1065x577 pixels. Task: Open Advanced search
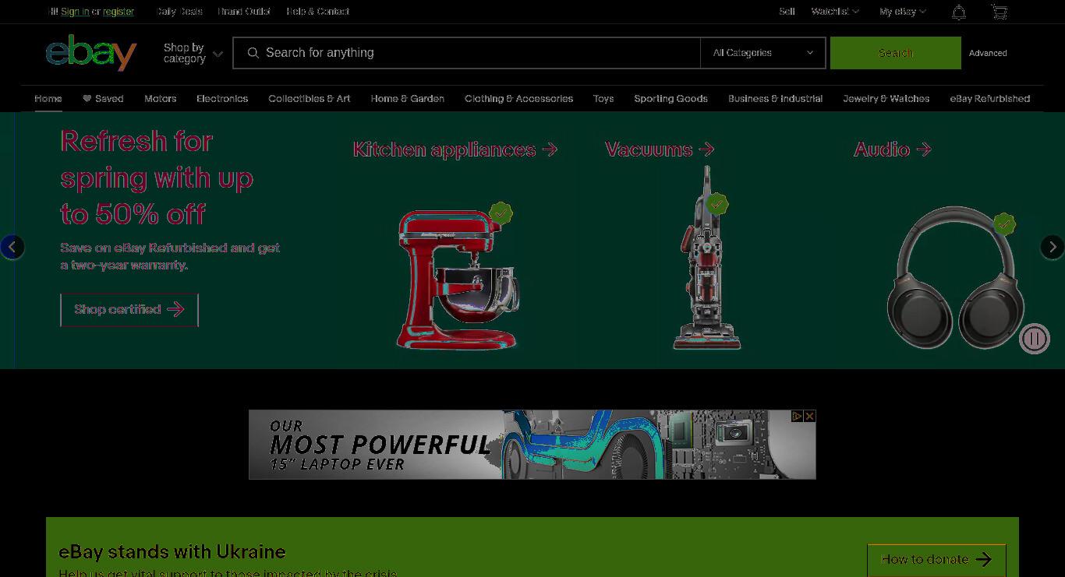988,53
